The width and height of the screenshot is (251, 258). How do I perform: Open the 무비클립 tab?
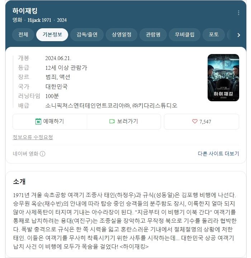point(185,35)
